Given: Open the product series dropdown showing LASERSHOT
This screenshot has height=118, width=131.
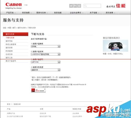Looking at the screenshot, I should coord(46,54).
